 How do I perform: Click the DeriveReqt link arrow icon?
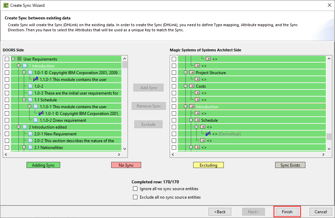(x=208, y=134)
